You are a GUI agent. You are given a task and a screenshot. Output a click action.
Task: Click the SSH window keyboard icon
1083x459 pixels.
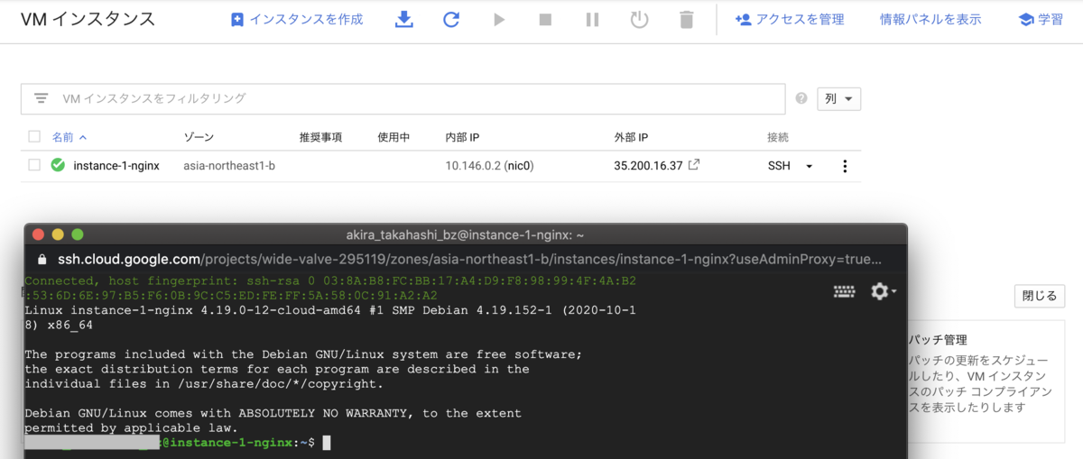(x=844, y=291)
